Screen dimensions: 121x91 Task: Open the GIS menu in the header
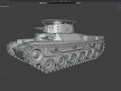(8, 1)
